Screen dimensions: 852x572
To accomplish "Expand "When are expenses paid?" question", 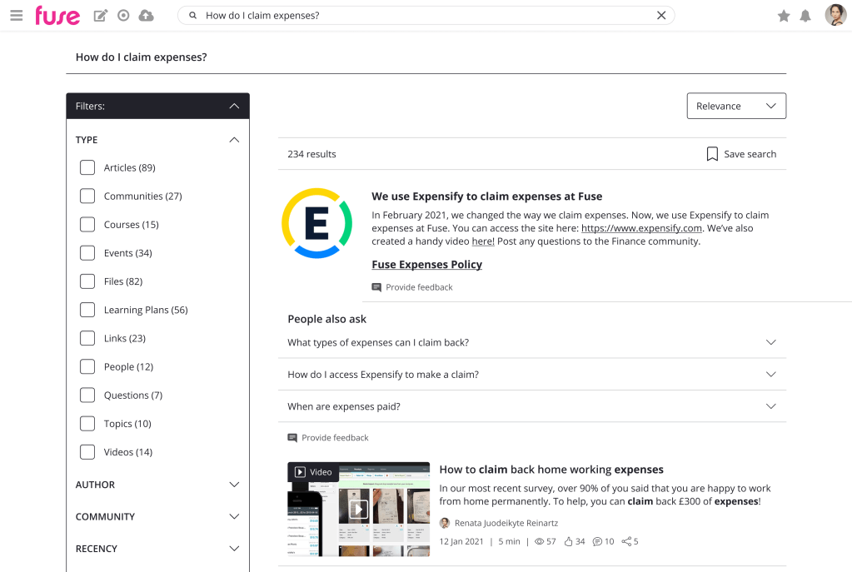I will click(x=770, y=406).
